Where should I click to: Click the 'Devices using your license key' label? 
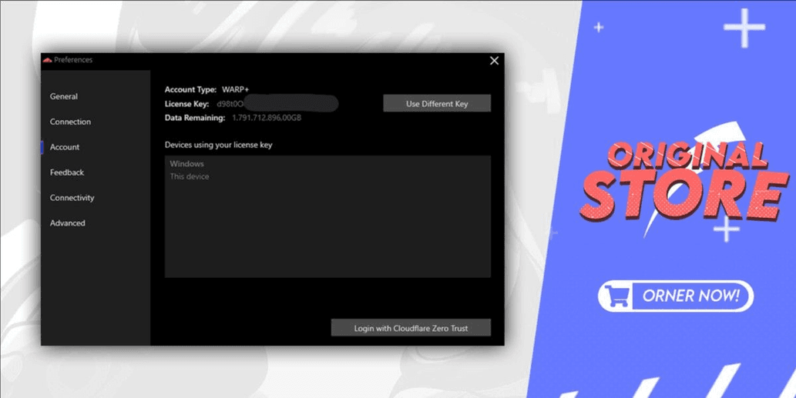(218, 145)
